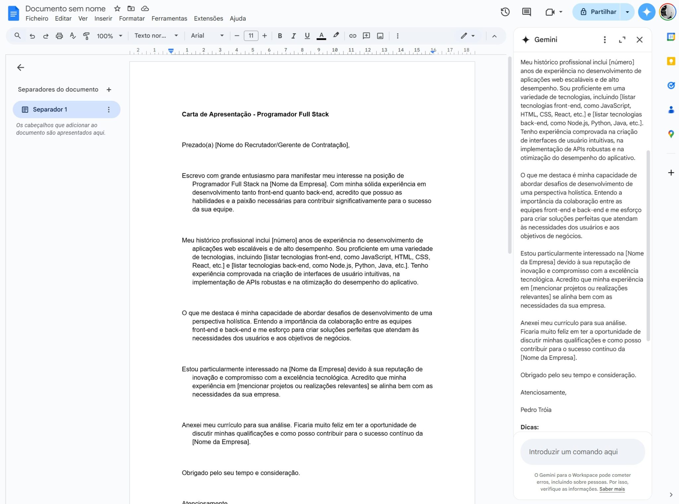This screenshot has width=679, height=504.
Task: Follow the Saber mais link
Action: pos(612,489)
